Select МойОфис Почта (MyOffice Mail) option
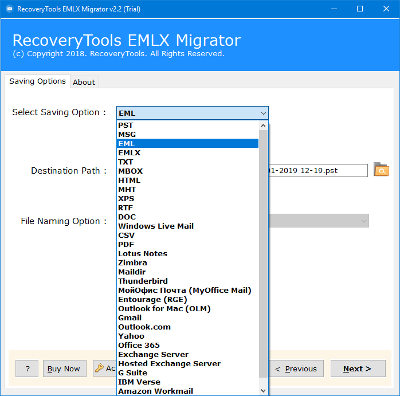Viewport: 400px width, 396px height. [x=187, y=291]
